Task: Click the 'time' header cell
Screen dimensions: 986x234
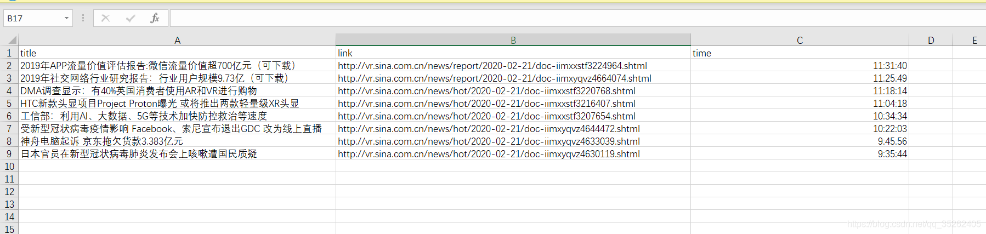Action: pos(800,53)
